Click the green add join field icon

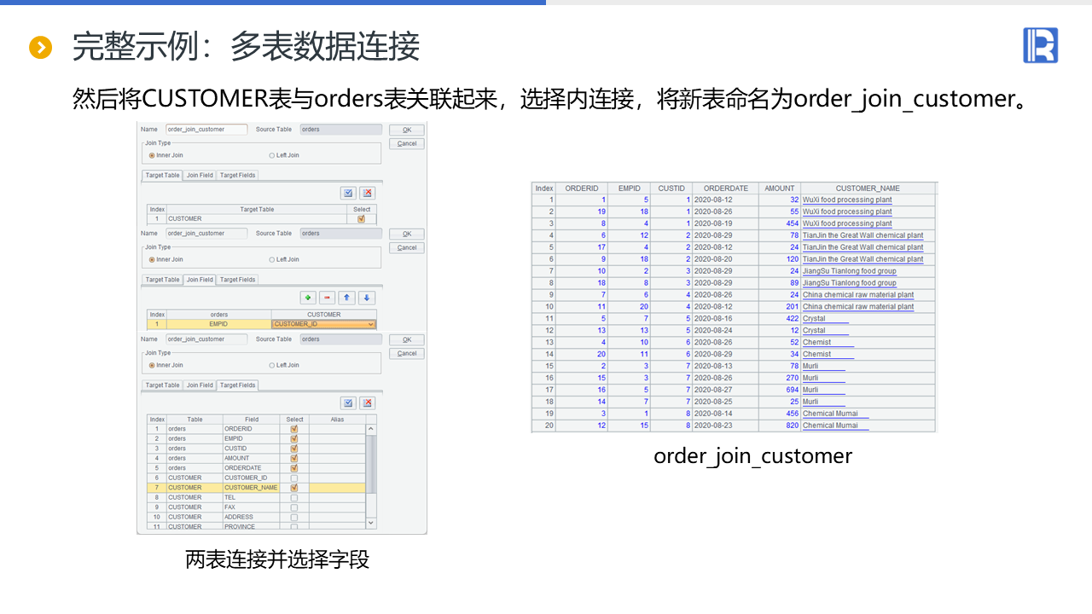point(308,298)
